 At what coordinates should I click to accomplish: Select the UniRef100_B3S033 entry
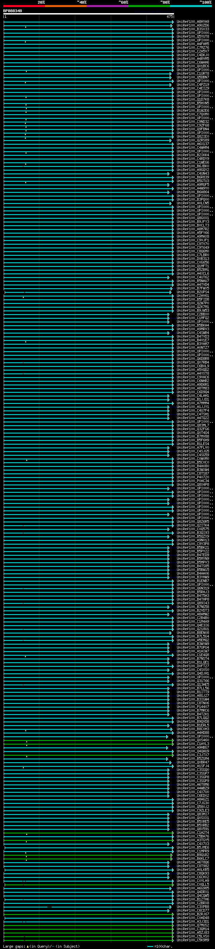[193, 29]
